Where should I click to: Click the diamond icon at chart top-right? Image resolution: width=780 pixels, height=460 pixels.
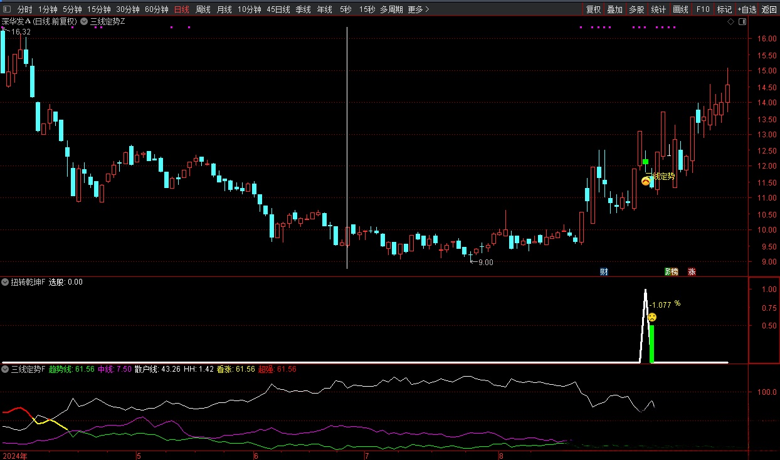click(730, 21)
